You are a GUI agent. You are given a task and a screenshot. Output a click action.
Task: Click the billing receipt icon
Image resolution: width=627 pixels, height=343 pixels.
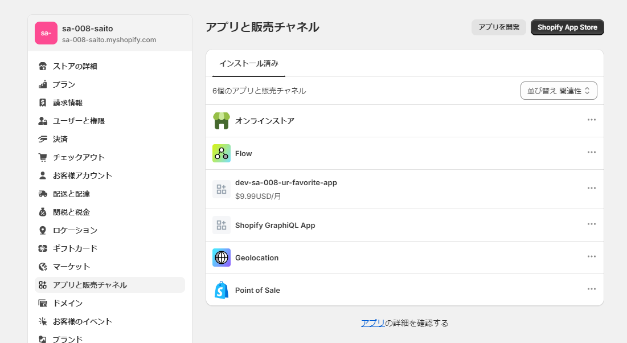coord(43,103)
